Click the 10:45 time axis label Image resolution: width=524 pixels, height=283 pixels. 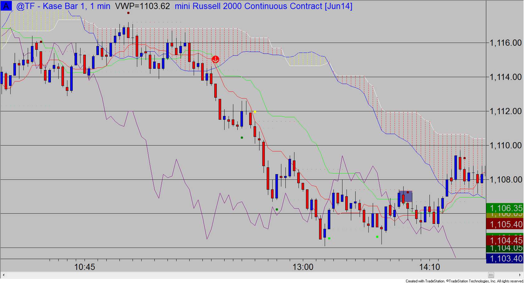point(85,267)
